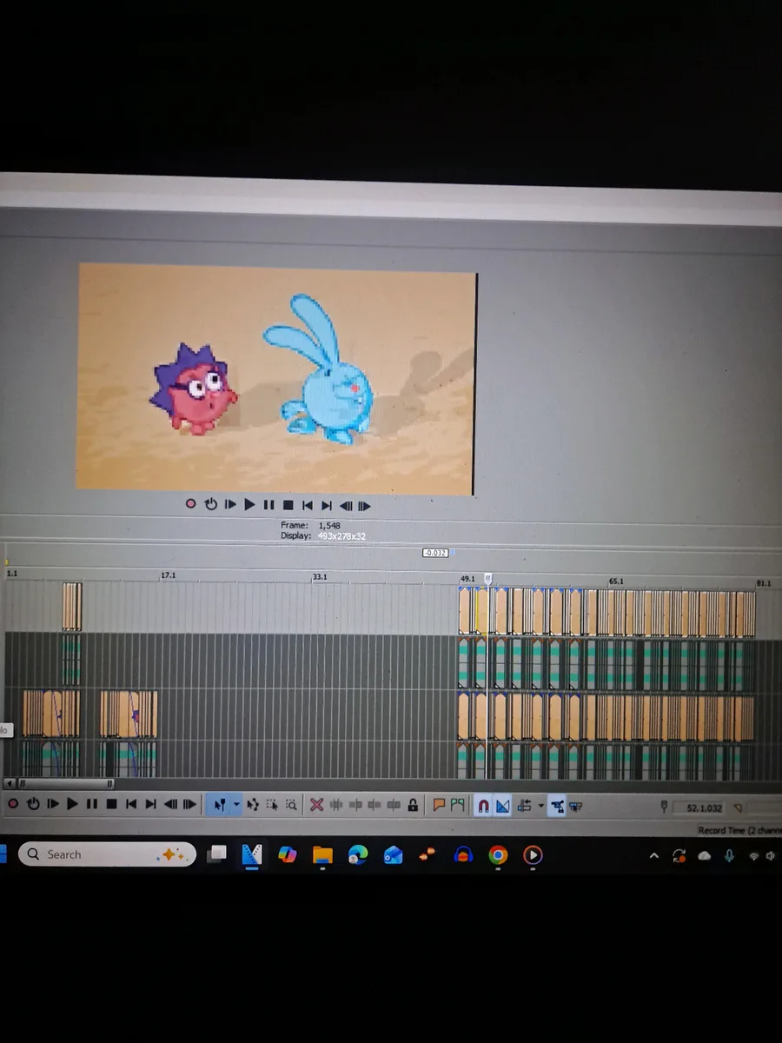The width and height of the screenshot is (782, 1043).
Task: Open the Auto Ripple dropdown arrow
Action: 541,805
